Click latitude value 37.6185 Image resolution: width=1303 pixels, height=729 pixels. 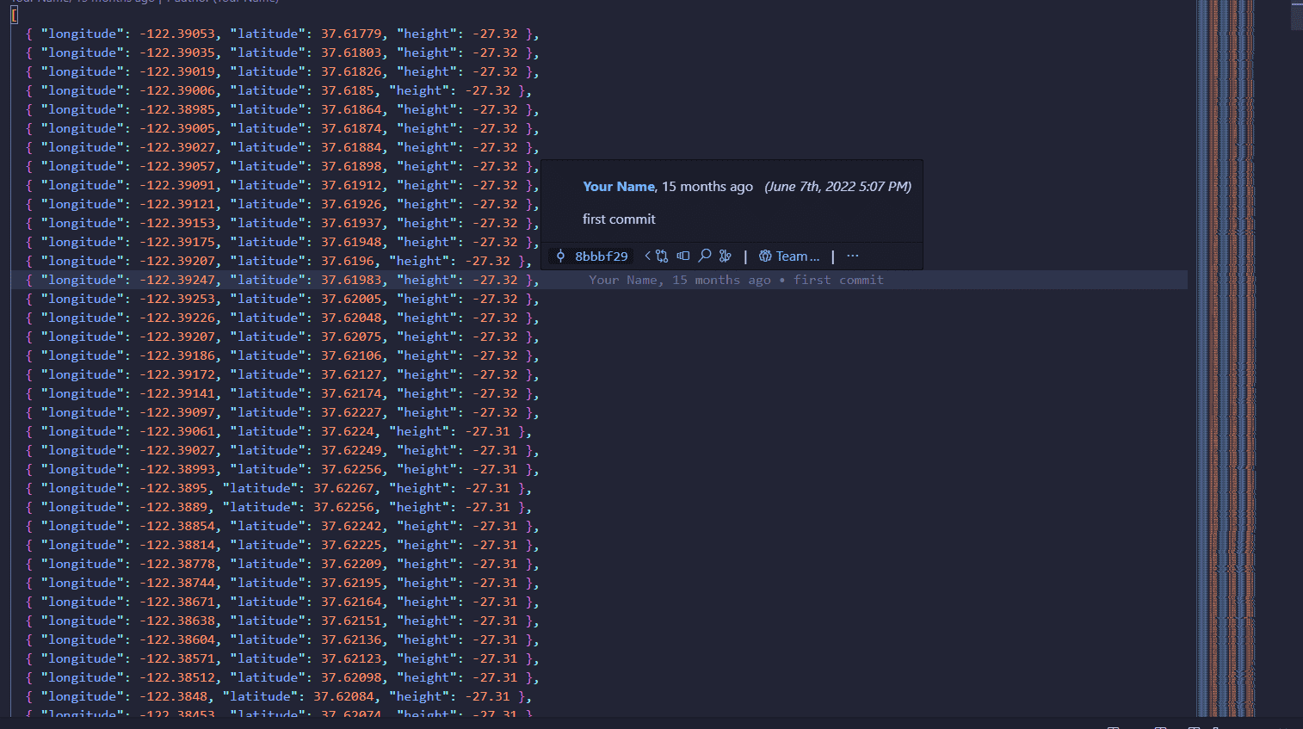[x=348, y=90]
